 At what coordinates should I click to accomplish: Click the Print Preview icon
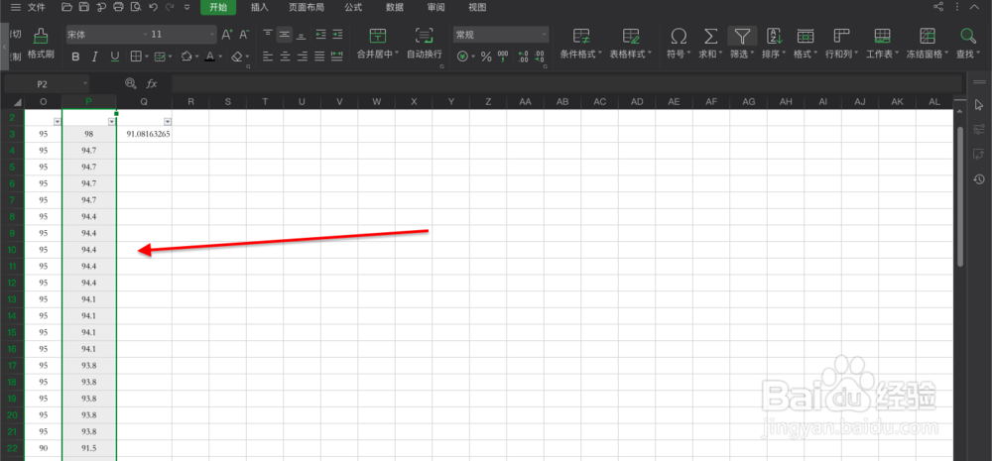(x=135, y=8)
